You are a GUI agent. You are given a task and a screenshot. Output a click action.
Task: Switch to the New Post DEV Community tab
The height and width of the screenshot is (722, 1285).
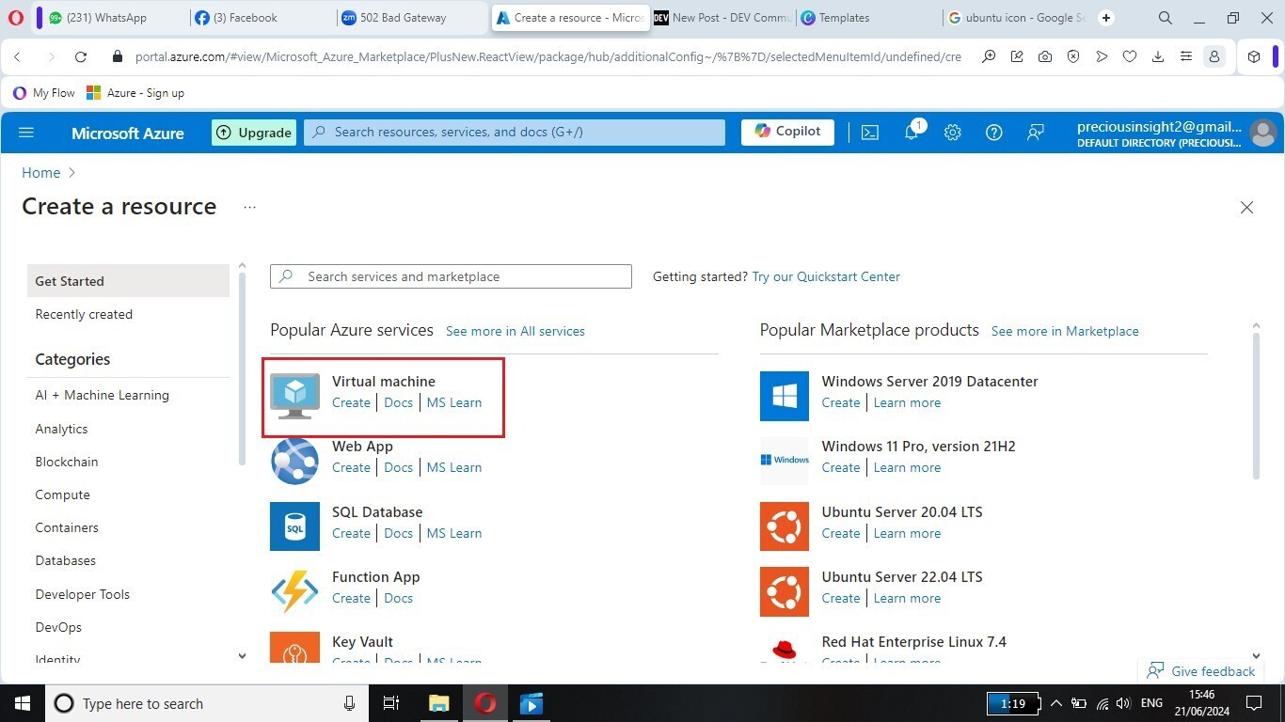point(722,18)
